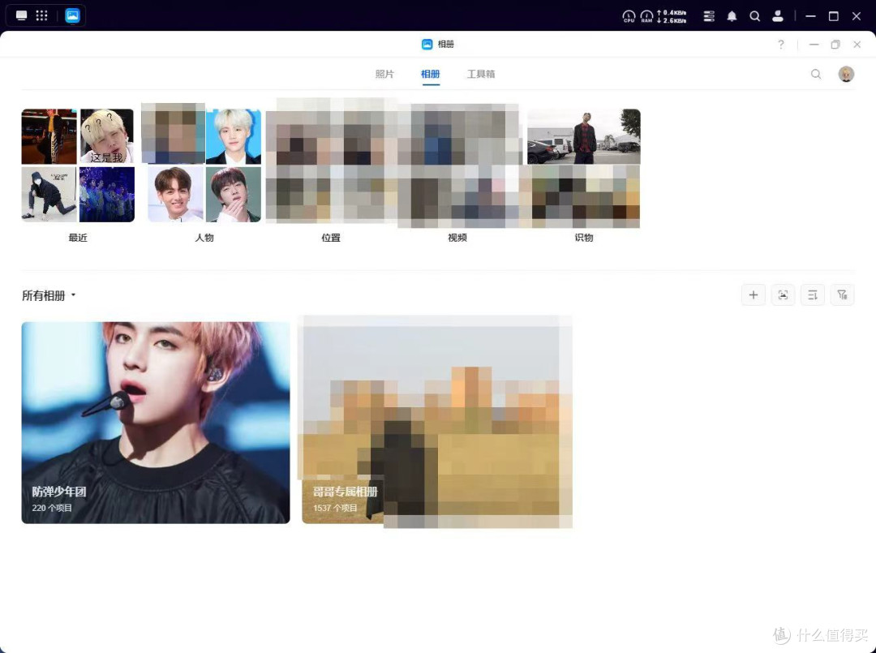Open help question mark in album window
The image size is (876, 653).
pyautogui.click(x=781, y=44)
